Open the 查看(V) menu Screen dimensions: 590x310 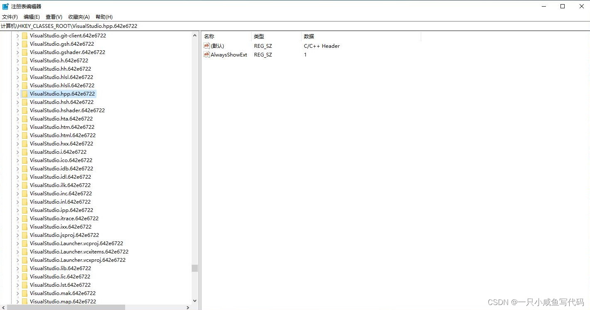pos(54,17)
